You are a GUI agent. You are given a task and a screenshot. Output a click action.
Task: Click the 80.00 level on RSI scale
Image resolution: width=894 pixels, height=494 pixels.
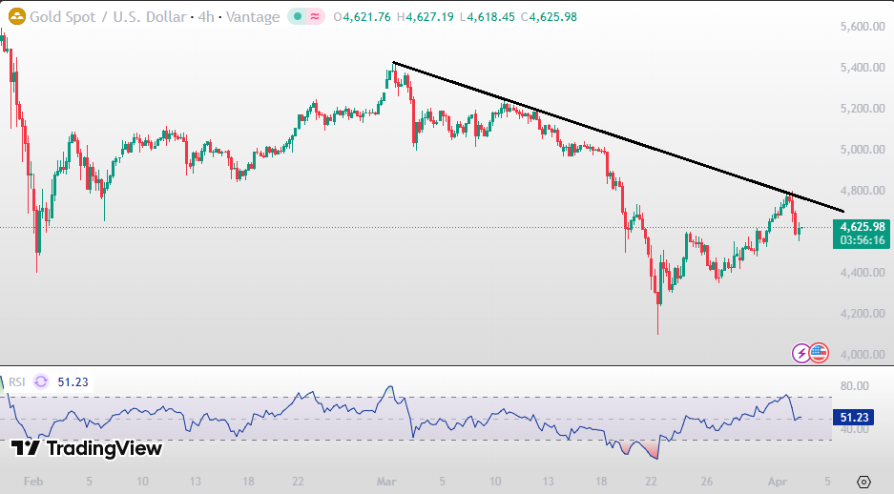[857, 386]
